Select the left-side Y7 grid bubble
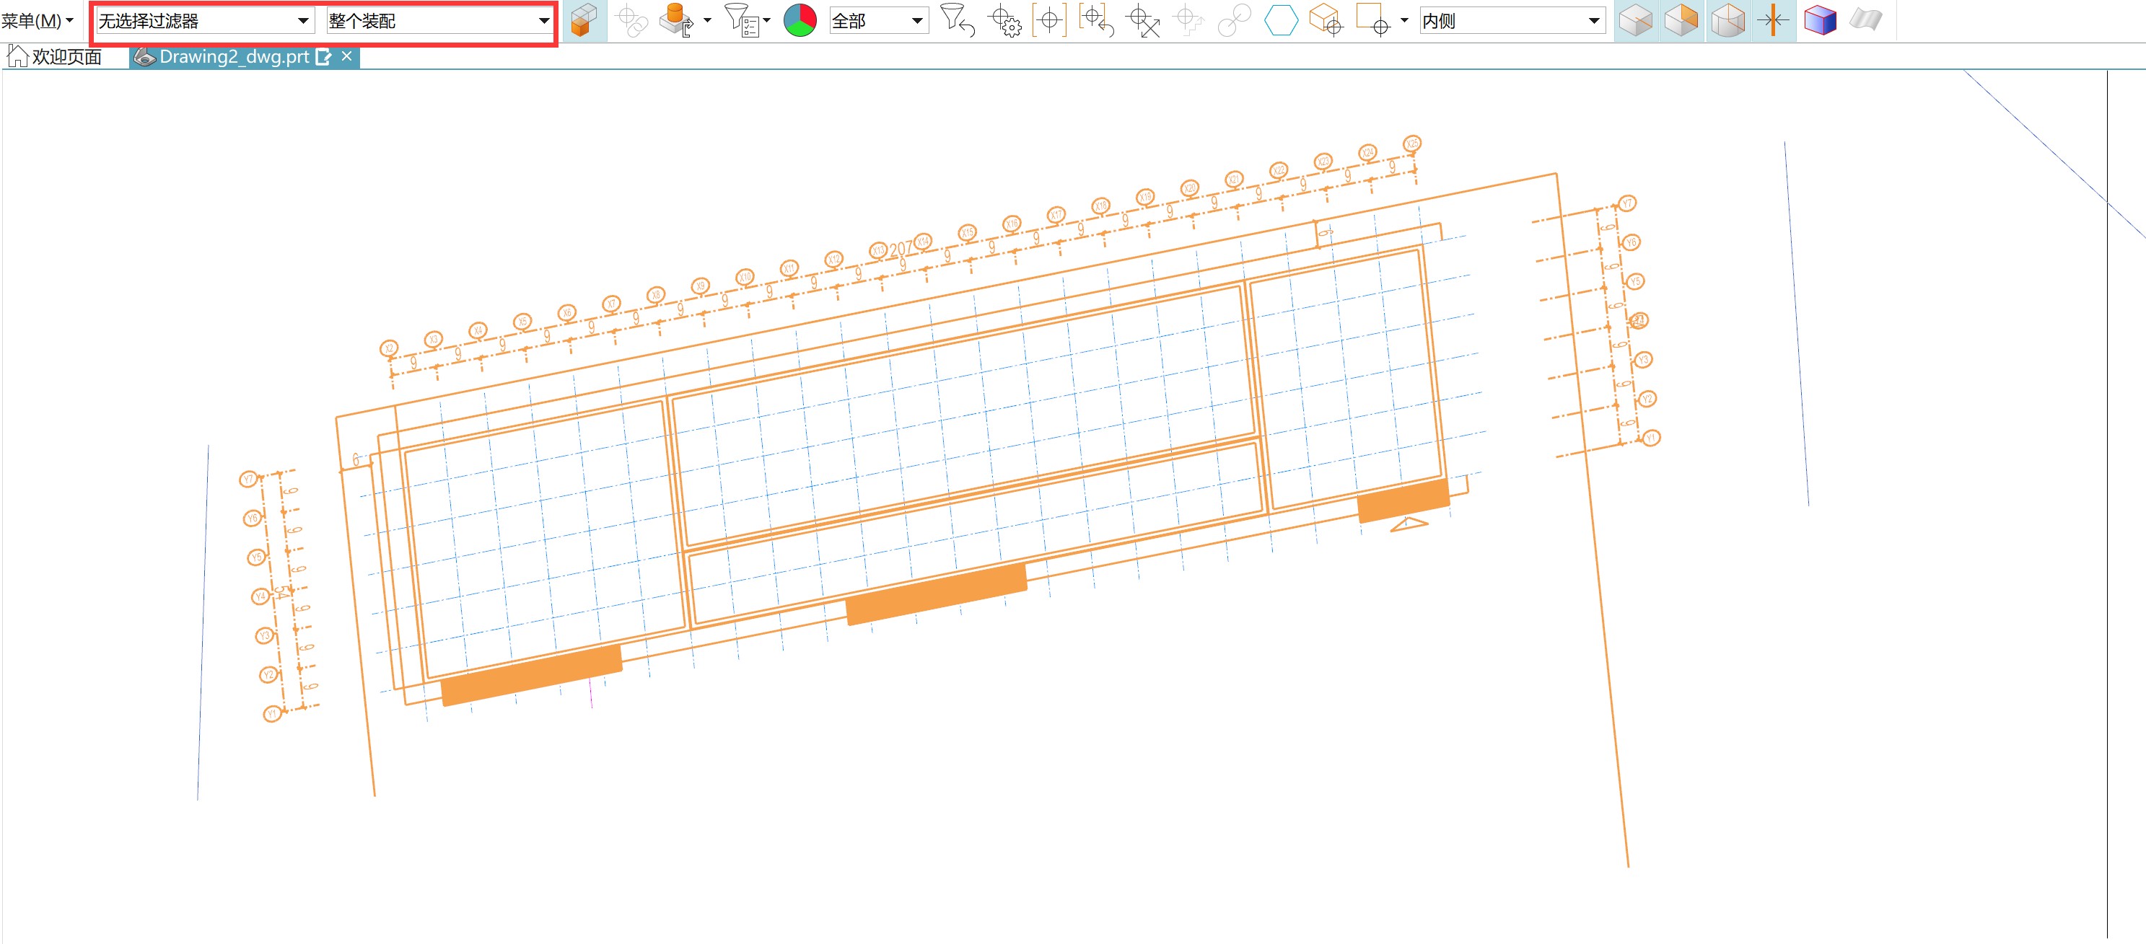 coord(248,479)
